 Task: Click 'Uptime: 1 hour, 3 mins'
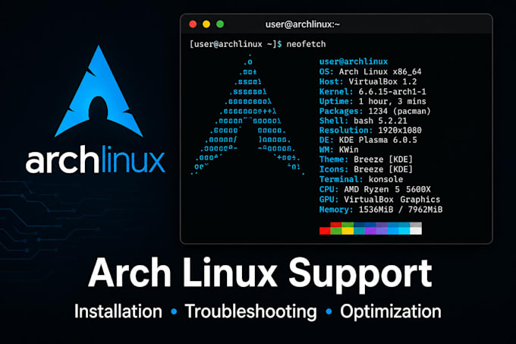pos(373,101)
